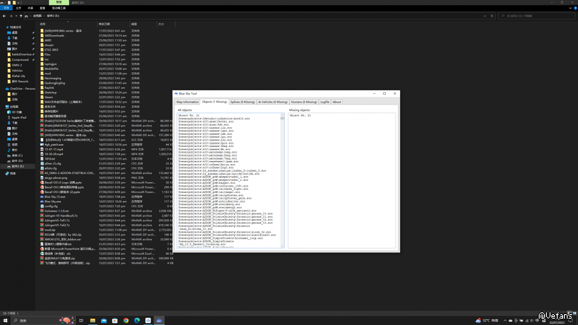Screen dimensions: 578x325
Task: Sort files by the 修改日期 column header
Action: 104,24
